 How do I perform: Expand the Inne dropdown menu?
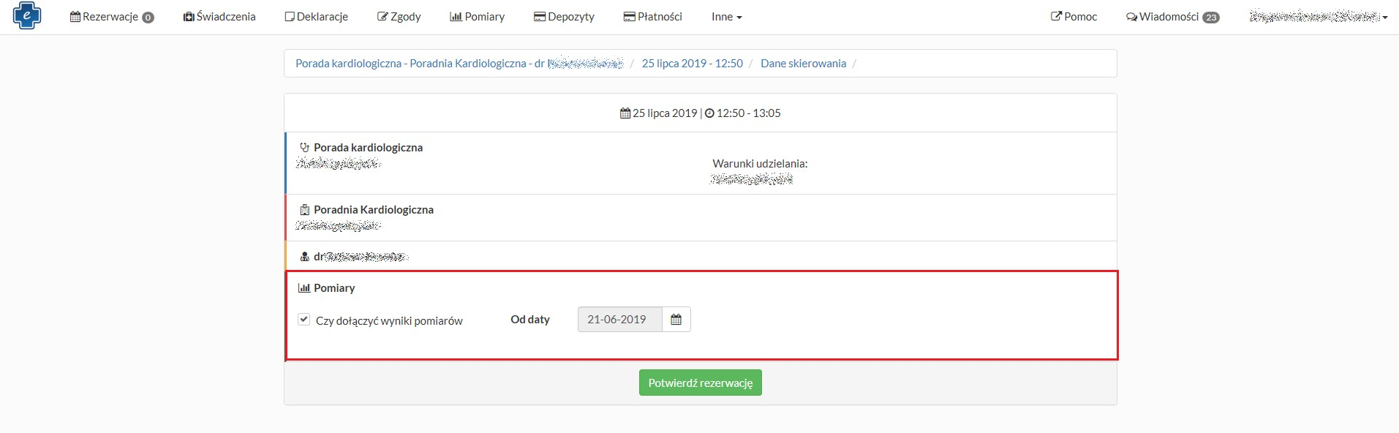[x=726, y=17]
